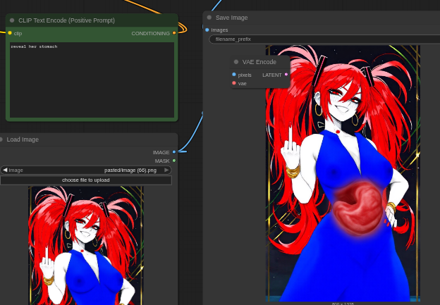Click the yellow clip input socket
Image resolution: width=440 pixels, height=305 pixels.
tap(10, 33)
